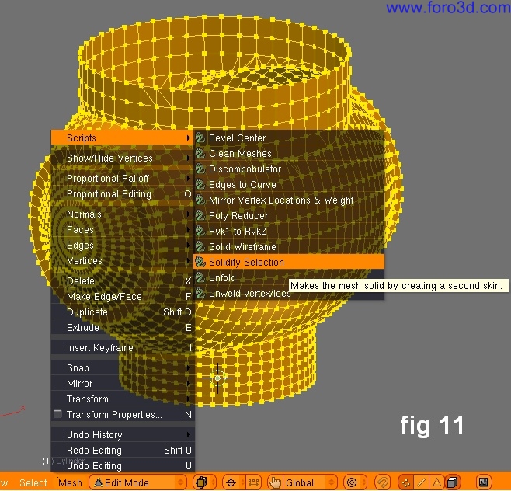Expand the Show/Hide Vertices submenu arrow

[x=189, y=158]
